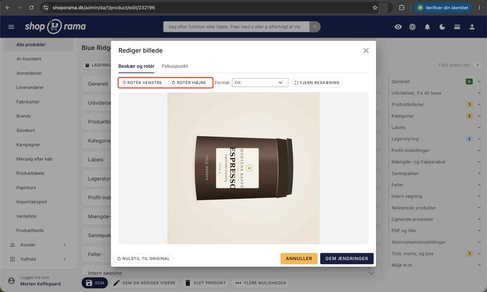Expand Samlepakker in right panel
The width and height of the screenshot is (487, 292).
pos(436,173)
